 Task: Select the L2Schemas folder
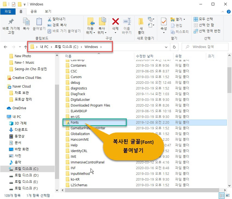pyautogui.click(x=79, y=185)
